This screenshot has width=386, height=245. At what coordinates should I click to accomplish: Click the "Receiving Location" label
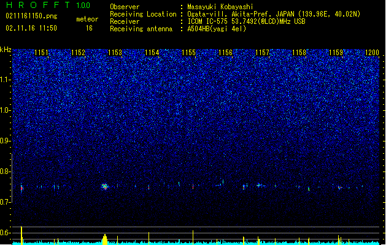pyautogui.click(x=143, y=14)
